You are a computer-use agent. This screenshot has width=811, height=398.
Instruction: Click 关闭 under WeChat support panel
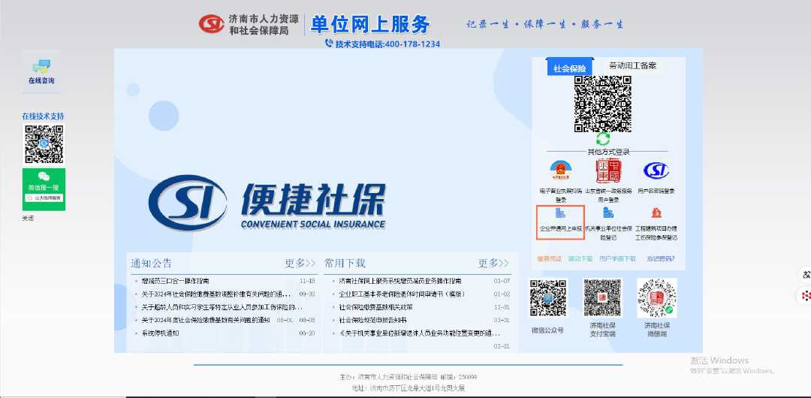pyautogui.click(x=28, y=219)
